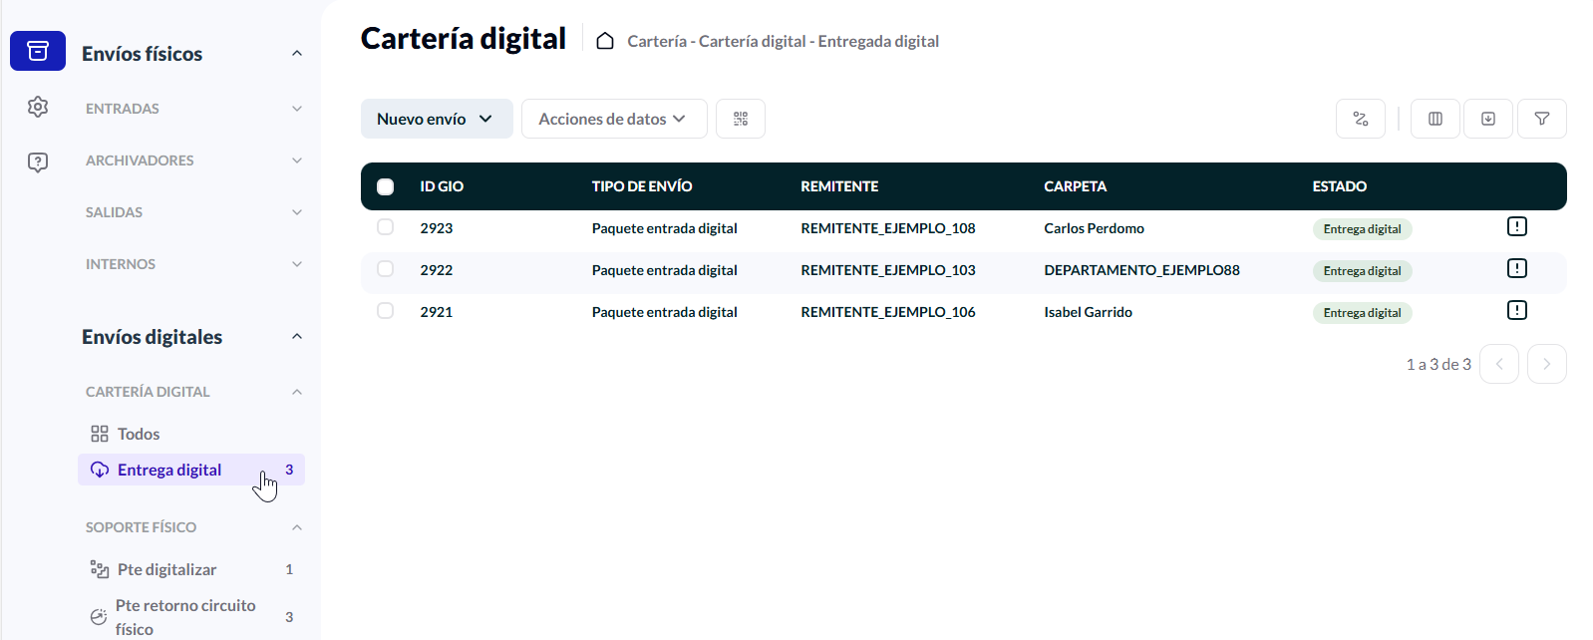Click Carlos Perdomo folder cell
The width and height of the screenshot is (1593, 640).
point(1094,228)
